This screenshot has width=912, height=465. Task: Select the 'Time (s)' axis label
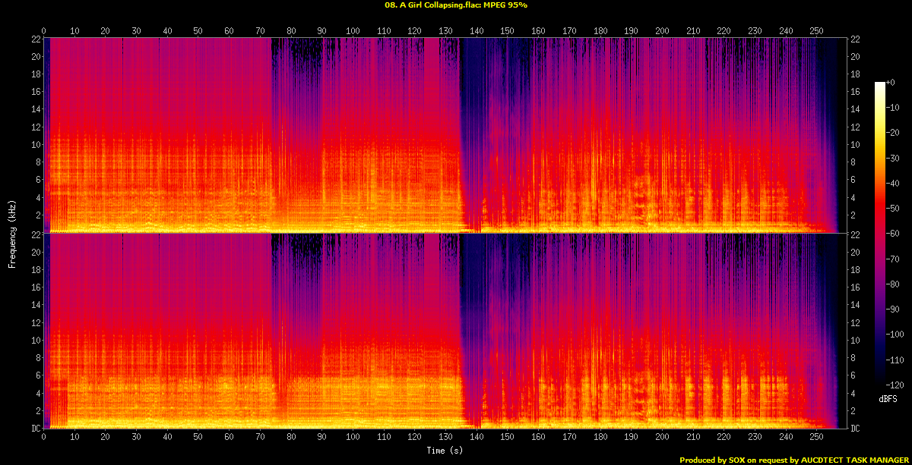pyautogui.click(x=445, y=451)
